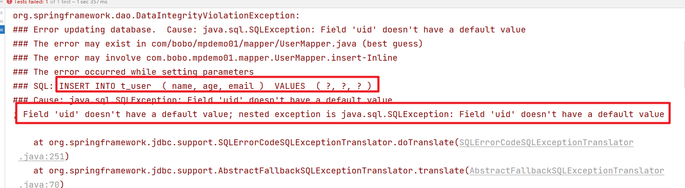Open the '.java:70' line link
This screenshot has width=685, height=188.
39,184
